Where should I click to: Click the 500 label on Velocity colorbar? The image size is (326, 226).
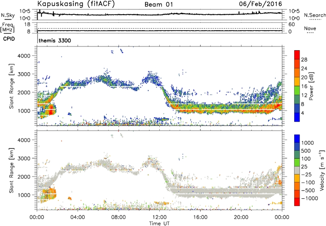[306, 151]
